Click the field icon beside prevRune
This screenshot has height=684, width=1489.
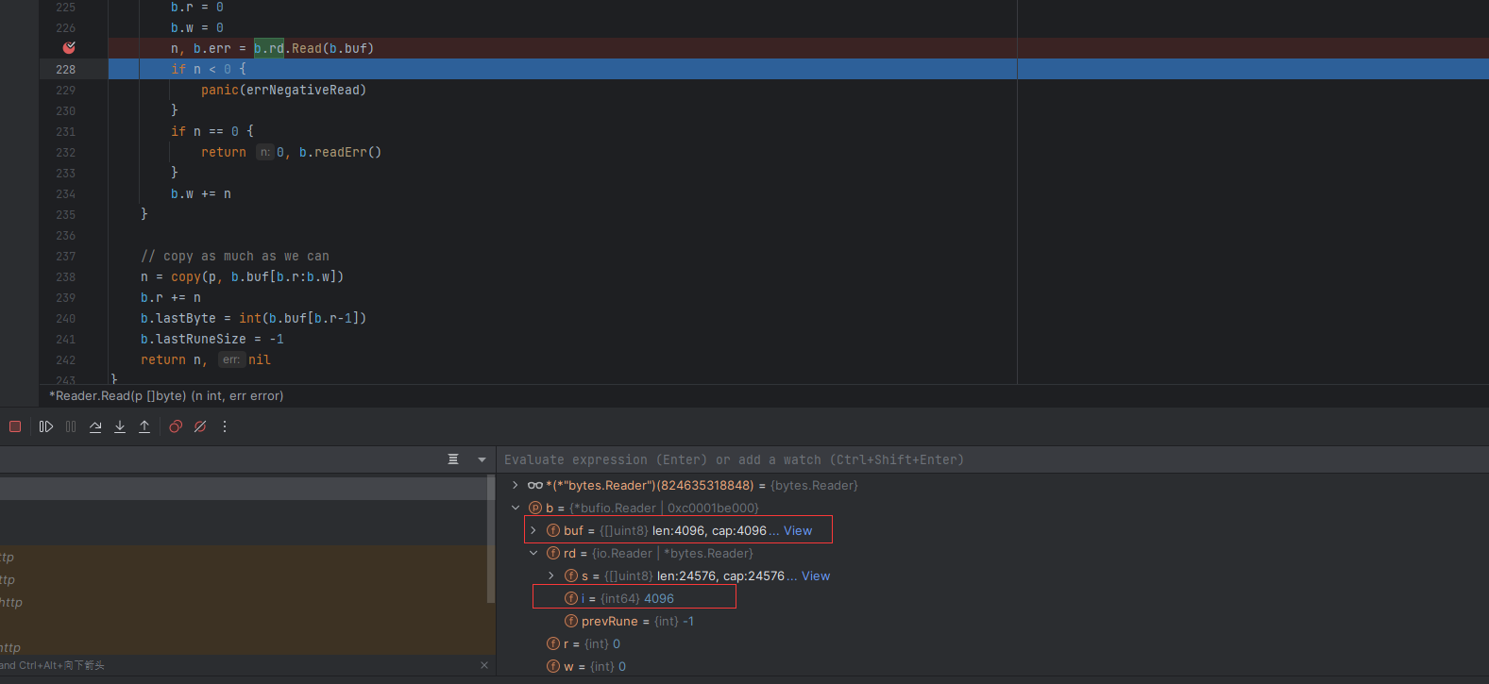pos(571,621)
